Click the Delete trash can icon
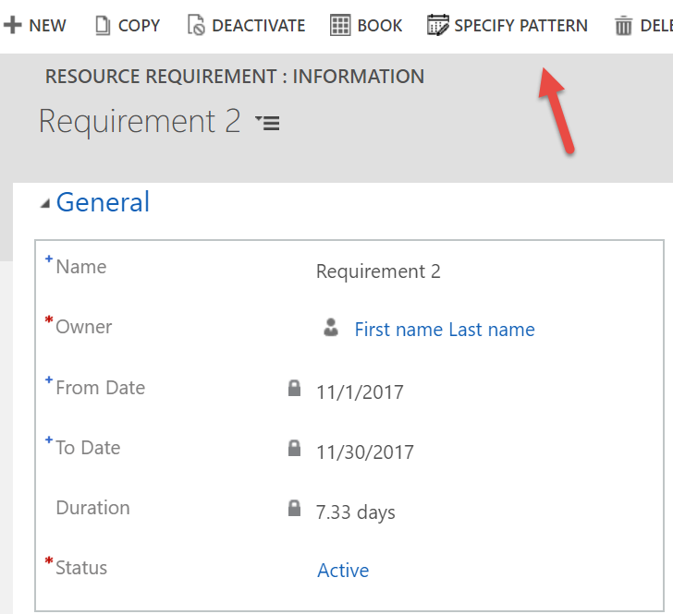This screenshot has width=673, height=614. [x=624, y=25]
